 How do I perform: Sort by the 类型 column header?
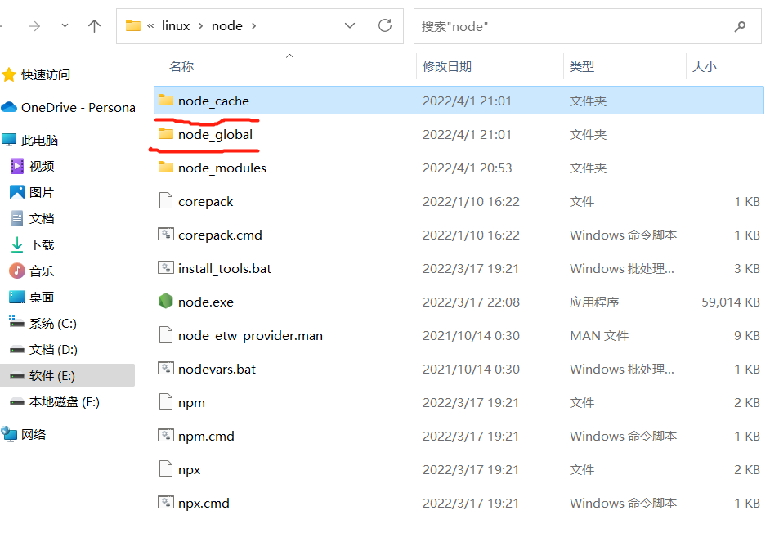(582, 67)
